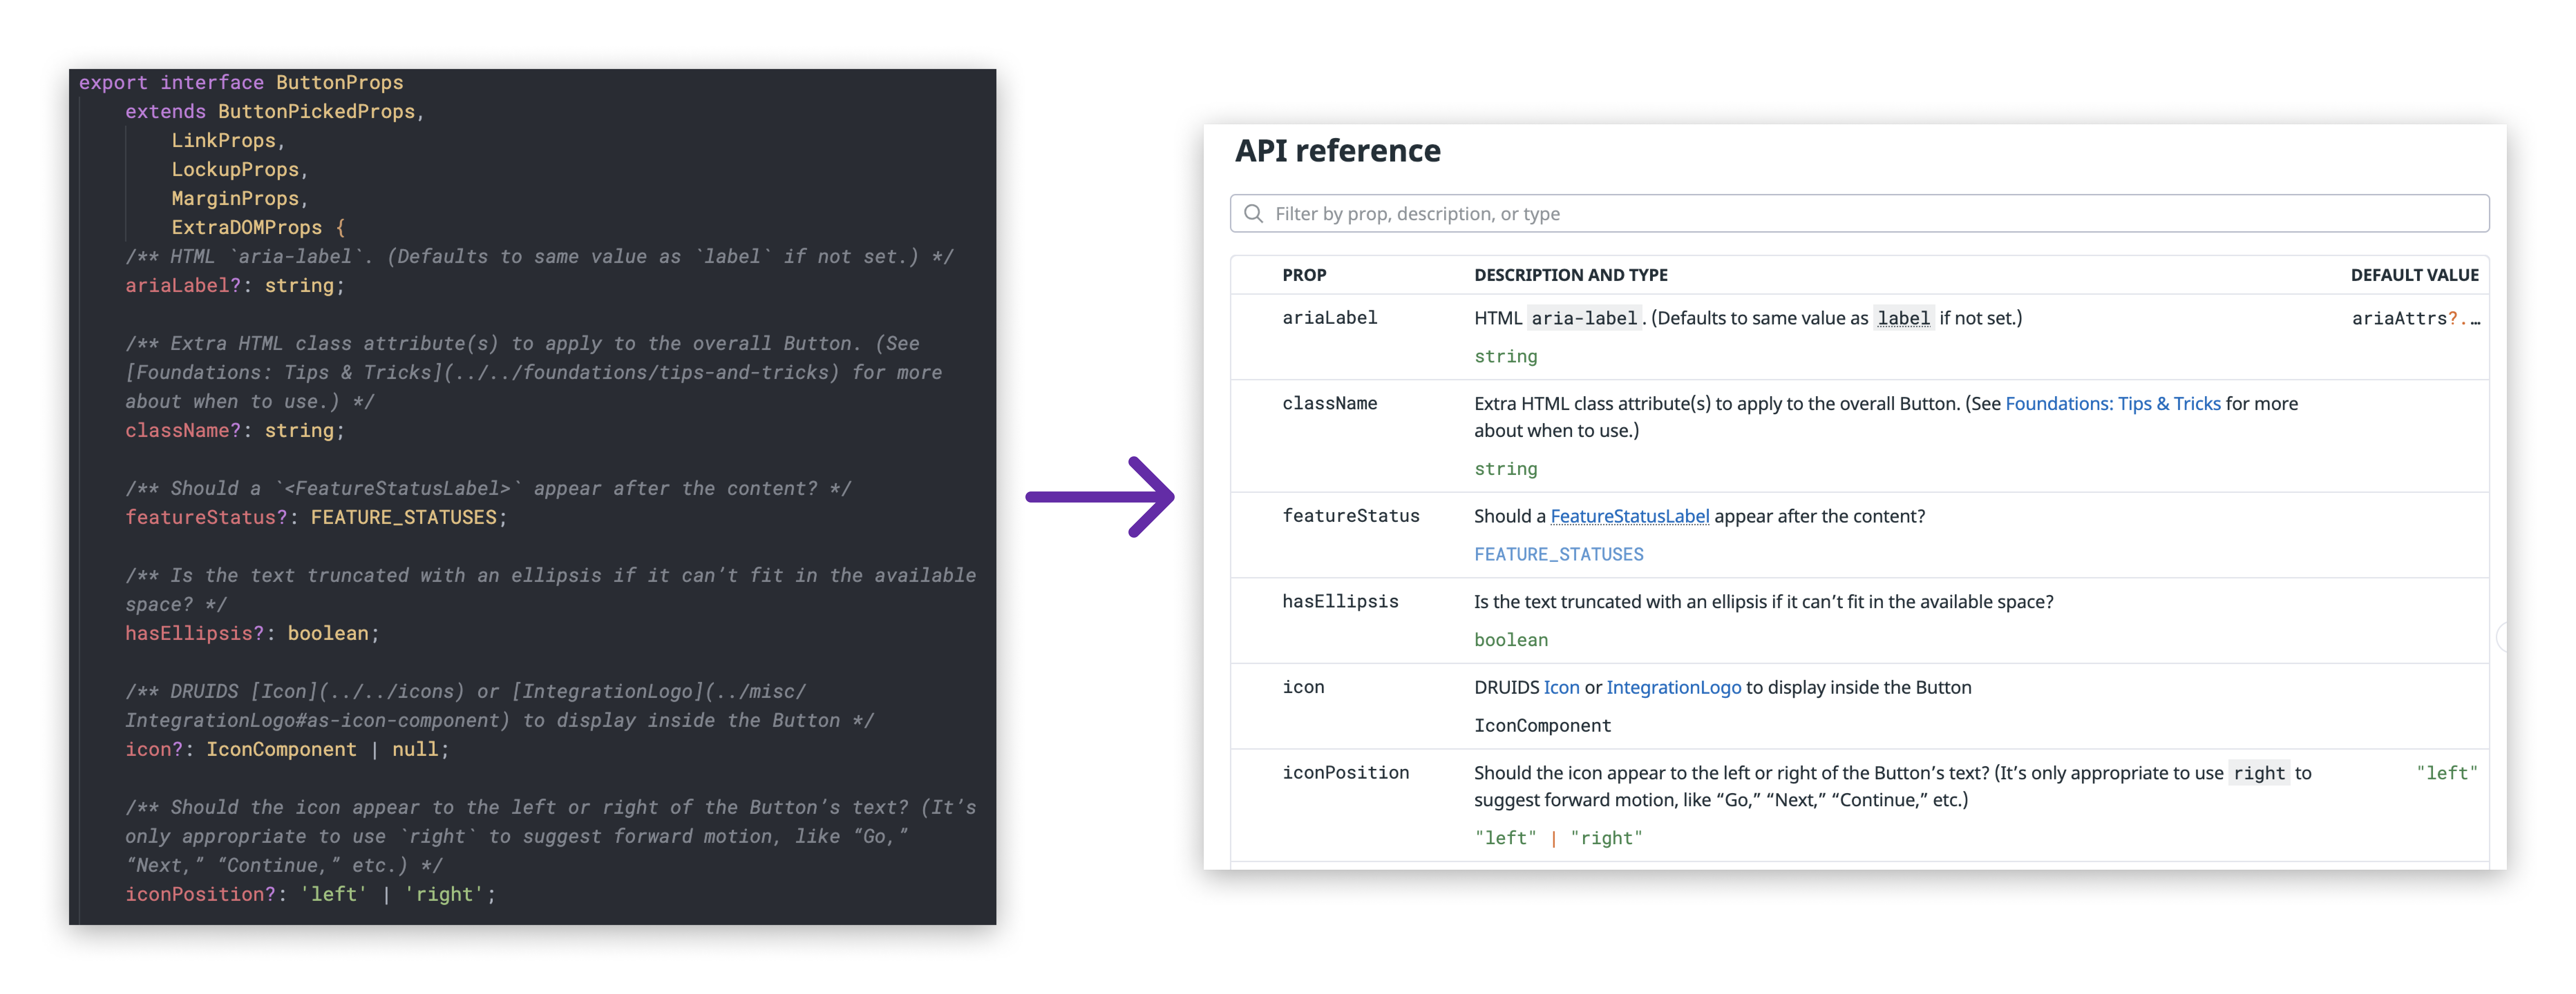Click the PROP column header
This screenshot has width=2576, height=994.
1304,275
